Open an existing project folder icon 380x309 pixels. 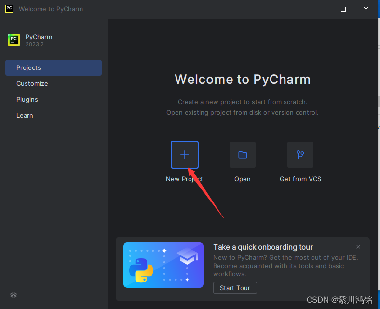pos(243,155)
